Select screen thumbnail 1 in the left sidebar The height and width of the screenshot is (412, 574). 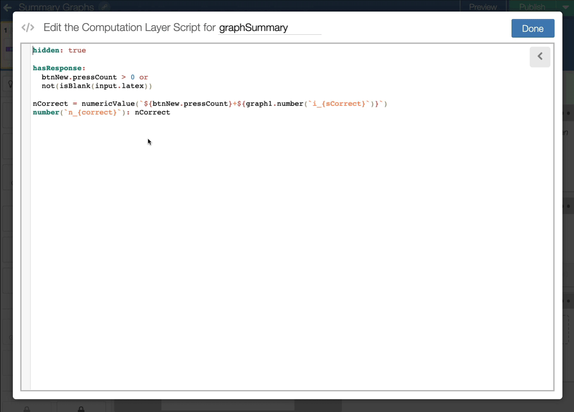click(x=5, y=30)
